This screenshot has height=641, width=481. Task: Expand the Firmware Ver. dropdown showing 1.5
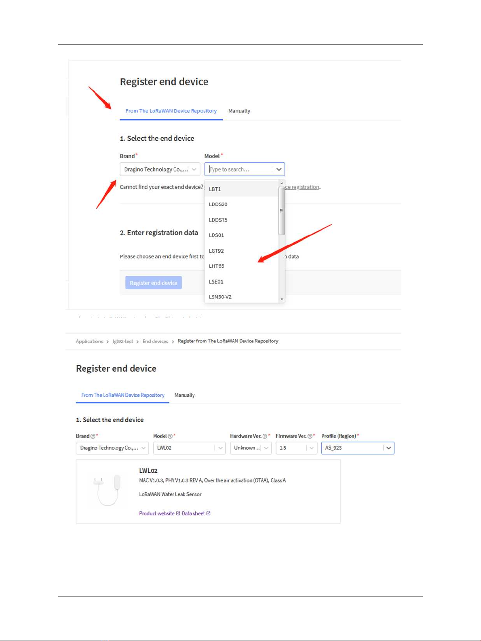(x=296, y=448)
